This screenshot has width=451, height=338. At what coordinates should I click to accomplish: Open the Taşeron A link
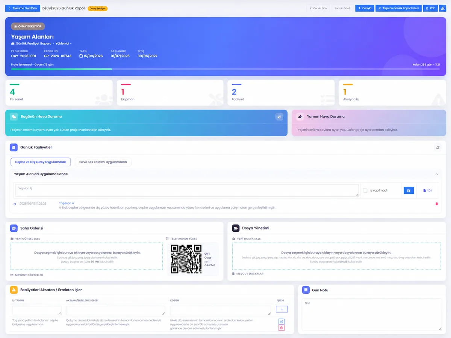tap(67, 203)
